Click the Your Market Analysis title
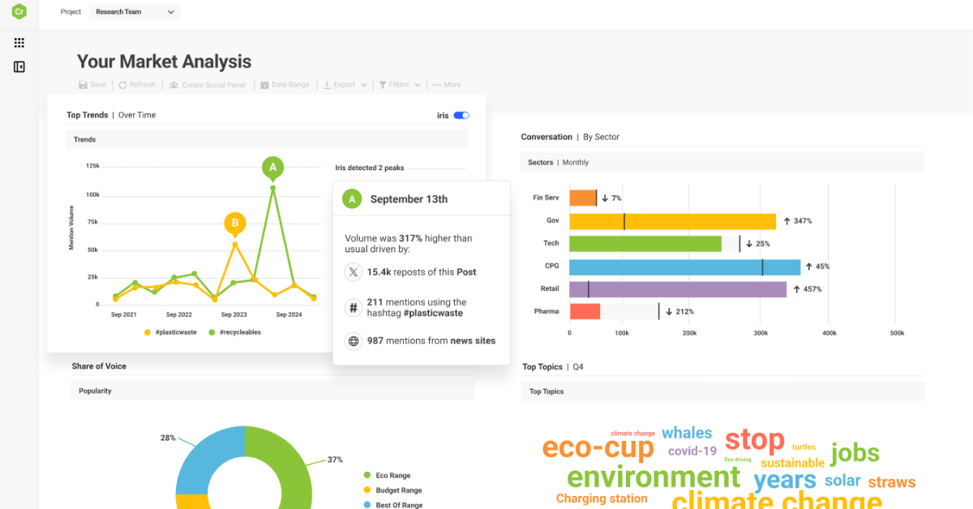Viewport: 973px width, 509px height. (164, 62)
